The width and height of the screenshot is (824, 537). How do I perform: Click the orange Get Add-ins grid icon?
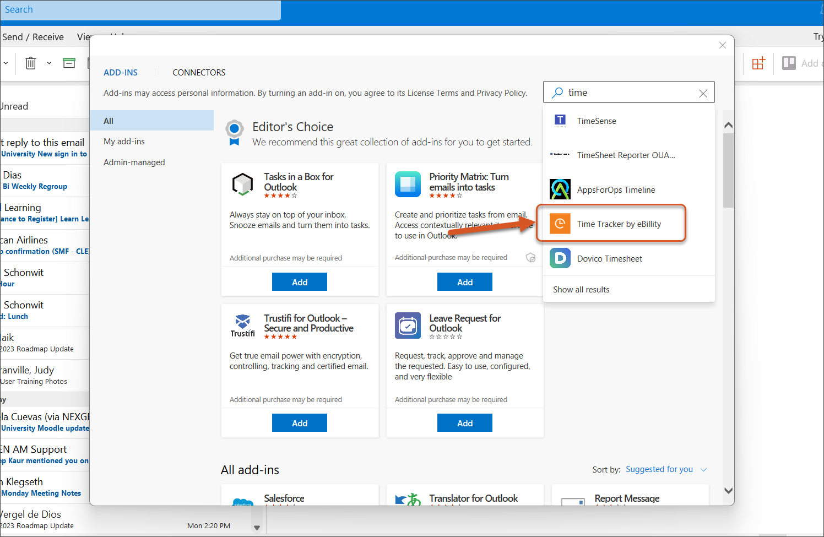(758, 63)
